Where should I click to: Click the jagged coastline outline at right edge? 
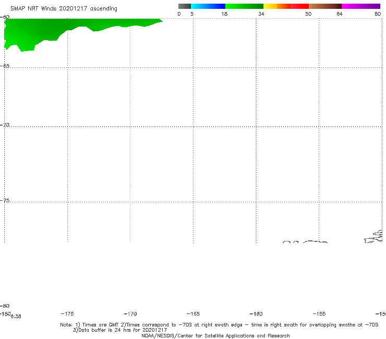[x=373, y=237]
